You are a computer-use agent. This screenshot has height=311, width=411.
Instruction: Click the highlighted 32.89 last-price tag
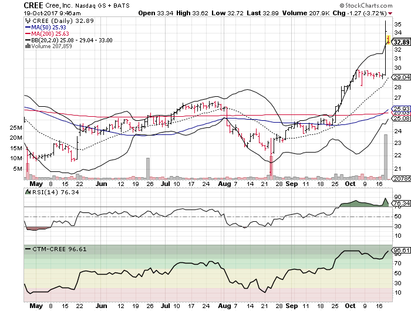pyautogui.click(x=401, y=42)
